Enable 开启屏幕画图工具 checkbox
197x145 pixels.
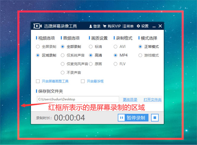click(x=38, y=81)
